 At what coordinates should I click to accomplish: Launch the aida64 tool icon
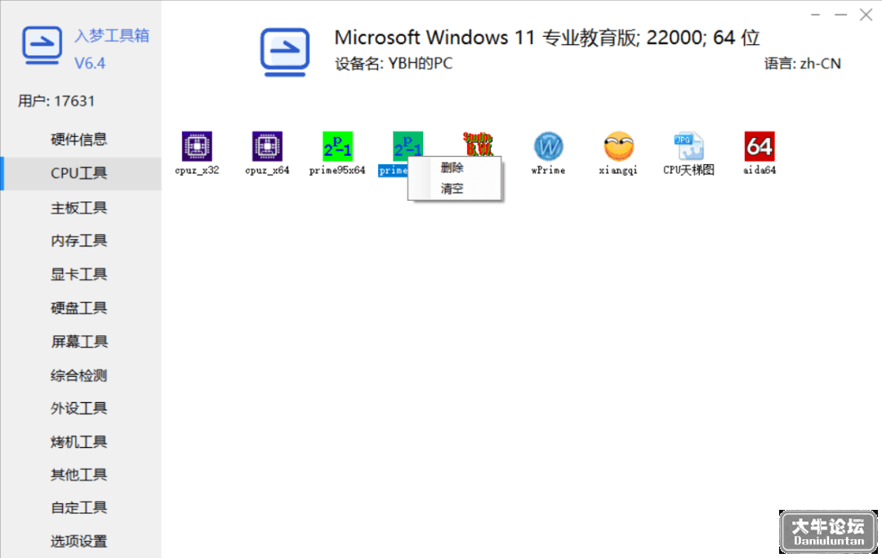coord(759,146)
